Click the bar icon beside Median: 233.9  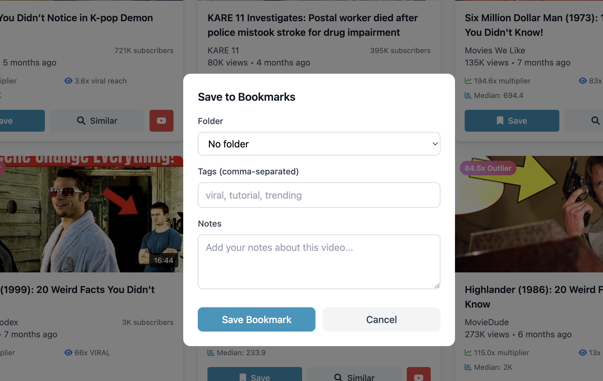(x=211, y=352)
